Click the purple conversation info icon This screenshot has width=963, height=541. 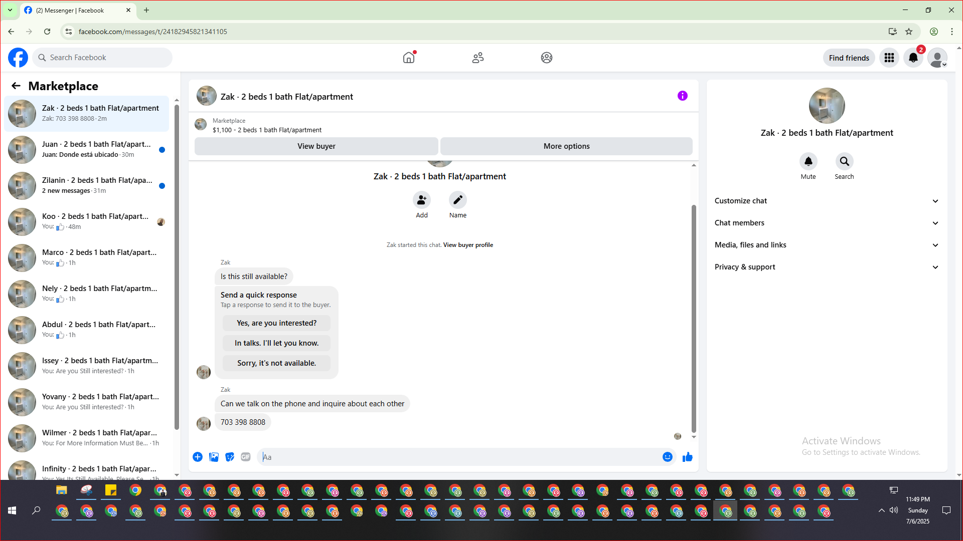[682, 96]
